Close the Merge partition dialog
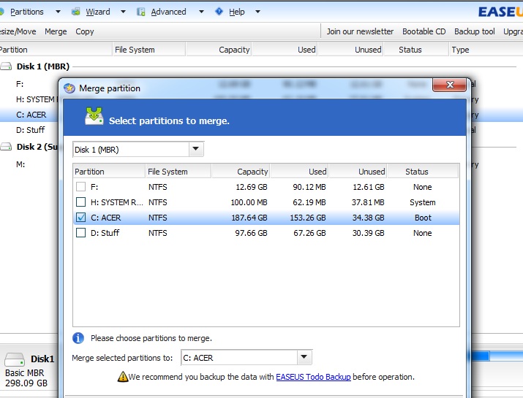The width and height of the screenshot is (523, 398). [449, 85]
